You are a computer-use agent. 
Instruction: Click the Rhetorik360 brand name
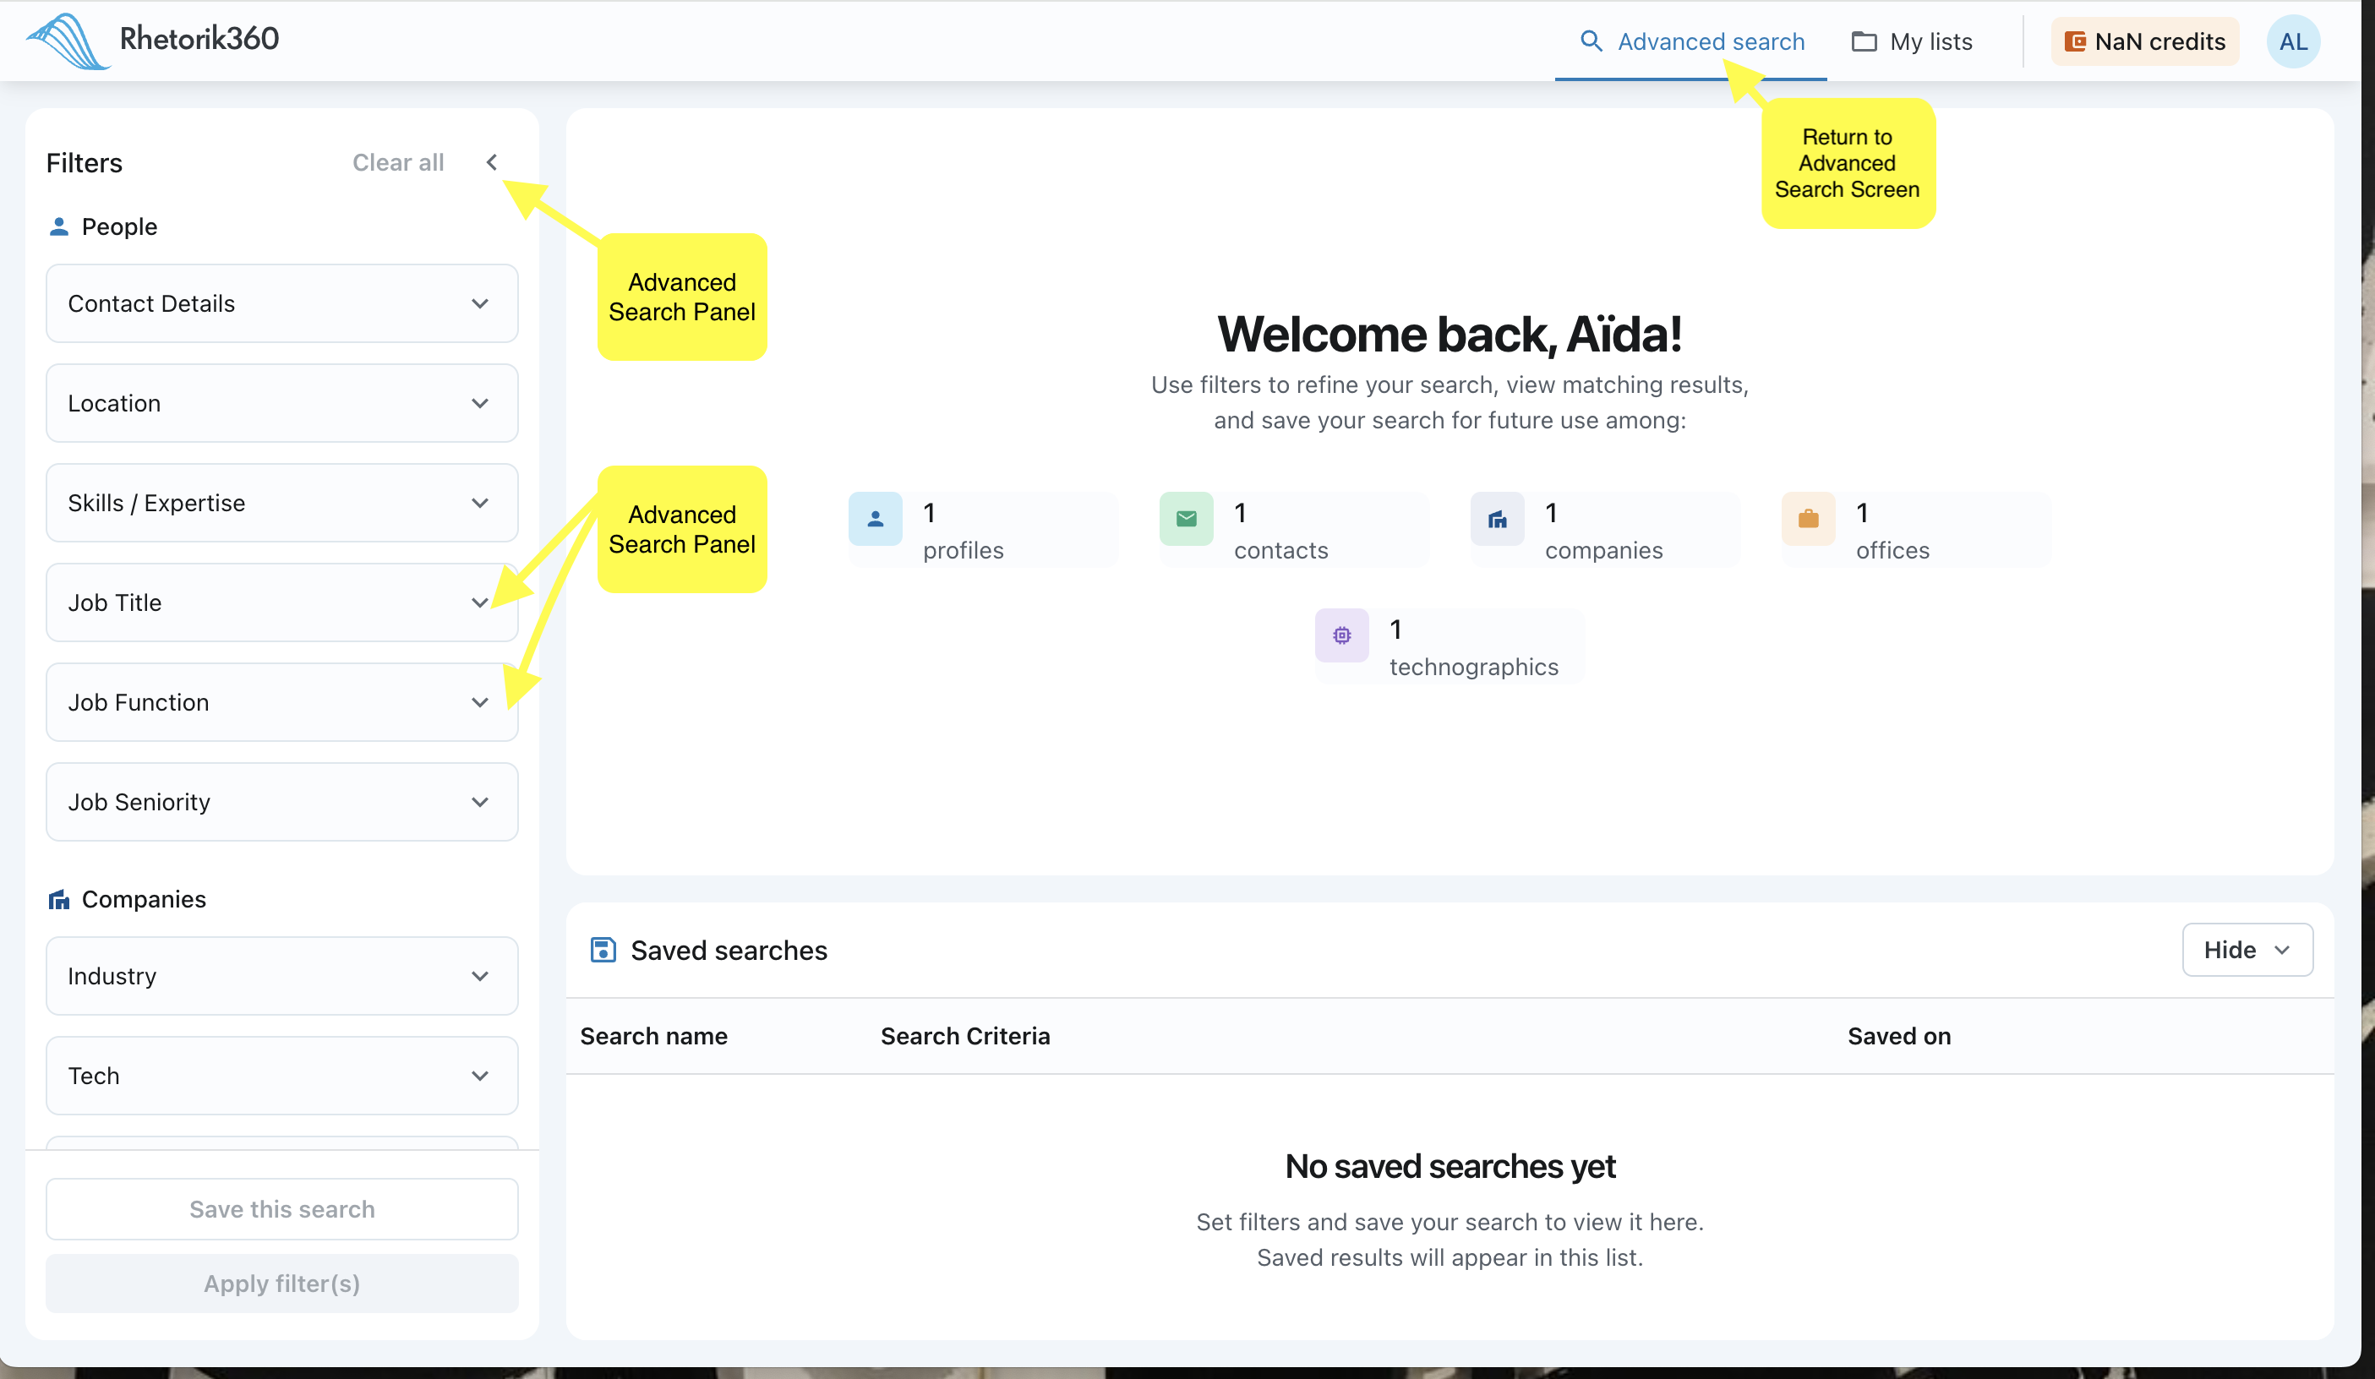pyautogui.click(x=199, y=39)
